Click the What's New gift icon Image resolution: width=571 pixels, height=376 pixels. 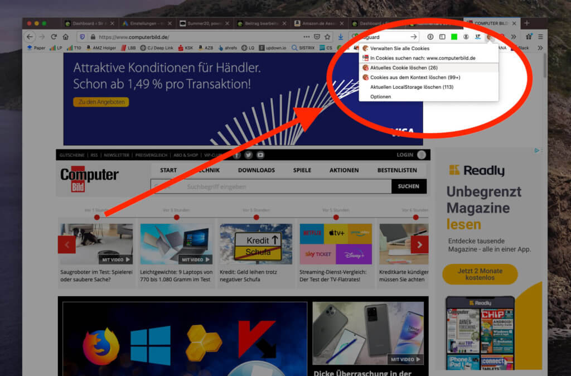pyautogui.click(x=528, y=37)
